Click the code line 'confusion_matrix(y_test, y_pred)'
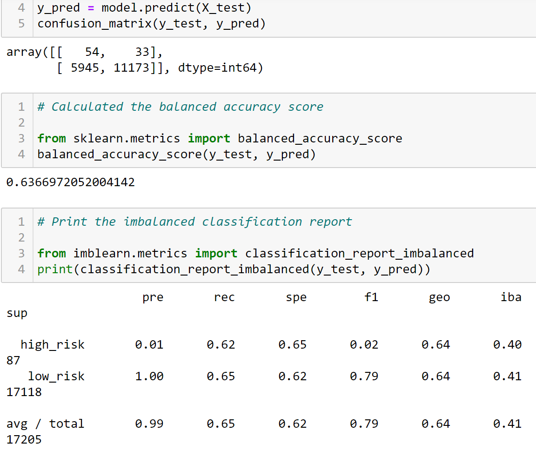Screen dimensions: 536x451 coord(151,24)
